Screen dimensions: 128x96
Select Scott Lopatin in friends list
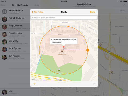(x=15, y=34)
